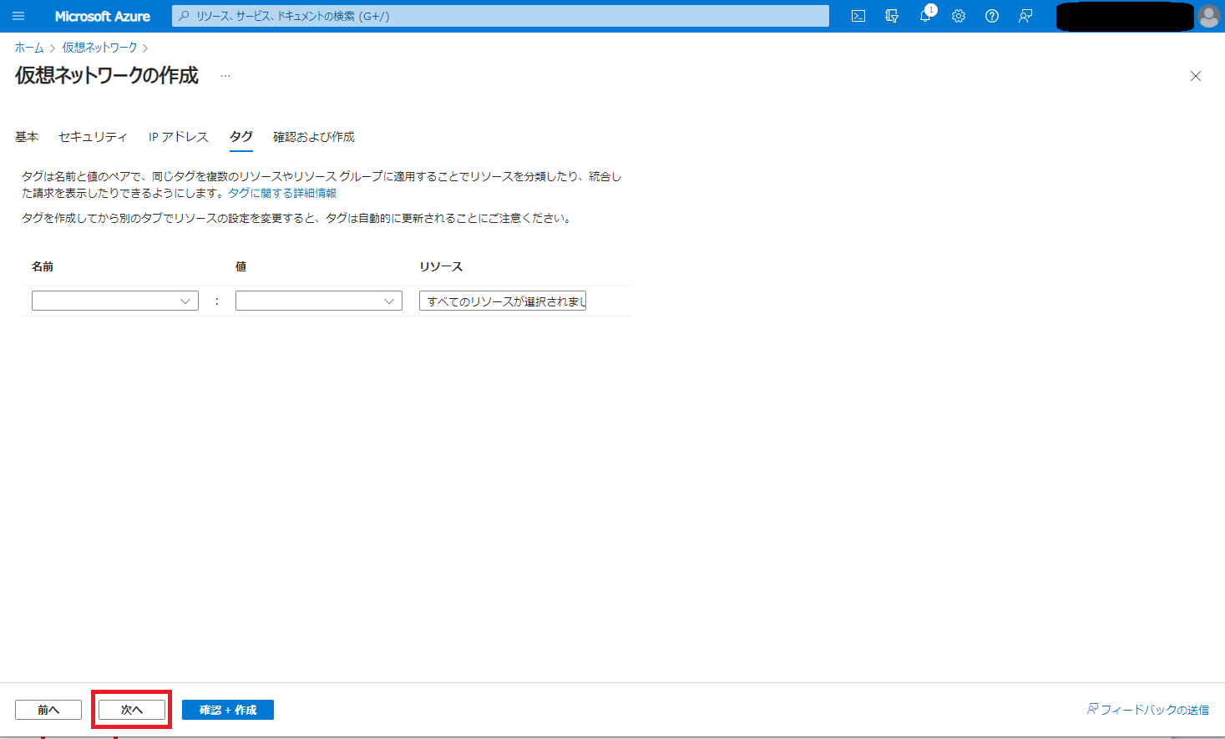Image resolution: width=1225 pixels, height=739 pixels.
Task: Click the 次へ button
Action: pos(132,710)
